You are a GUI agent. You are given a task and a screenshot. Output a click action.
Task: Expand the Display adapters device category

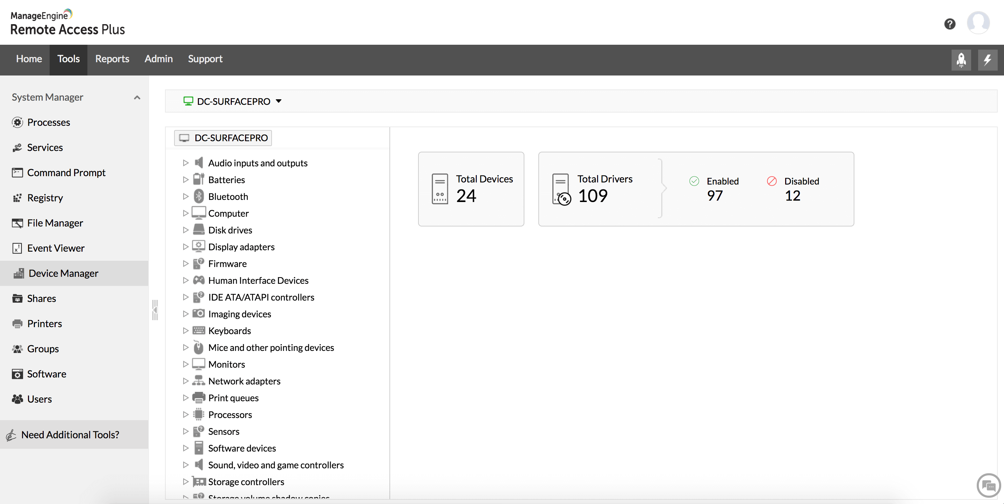point(185,246)
